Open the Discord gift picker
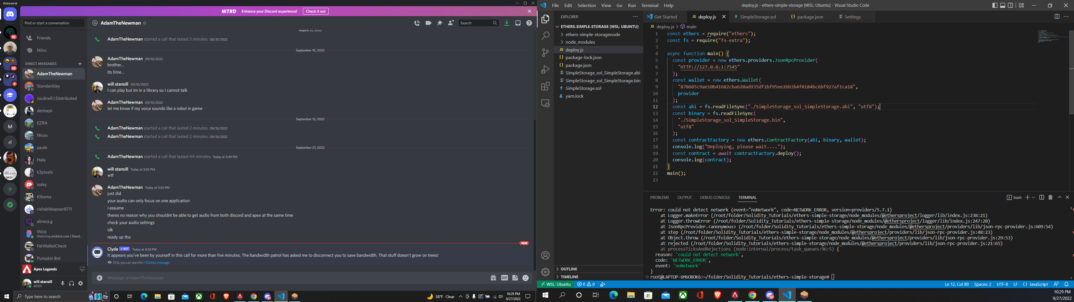Viewport: 1074px width, 302px height. [493, 278]
